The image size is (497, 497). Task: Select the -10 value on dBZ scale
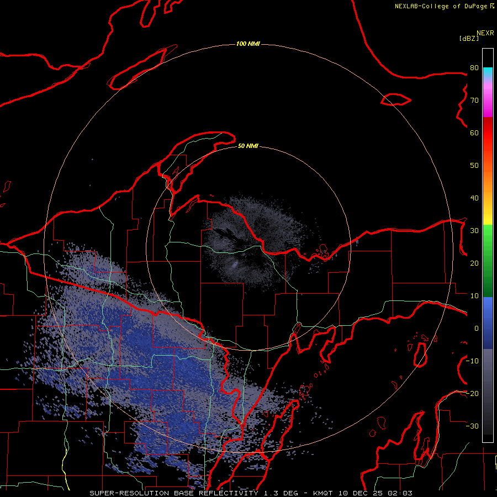pyautogui.click(x=472, y=361)
